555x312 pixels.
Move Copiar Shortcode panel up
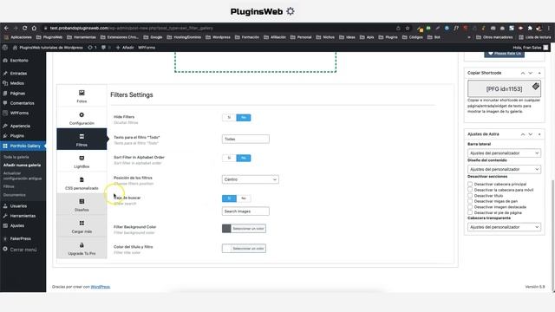tap(523, 73)
